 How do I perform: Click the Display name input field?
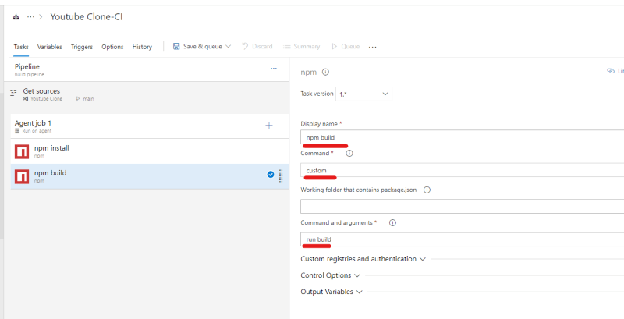pos(462,137)
